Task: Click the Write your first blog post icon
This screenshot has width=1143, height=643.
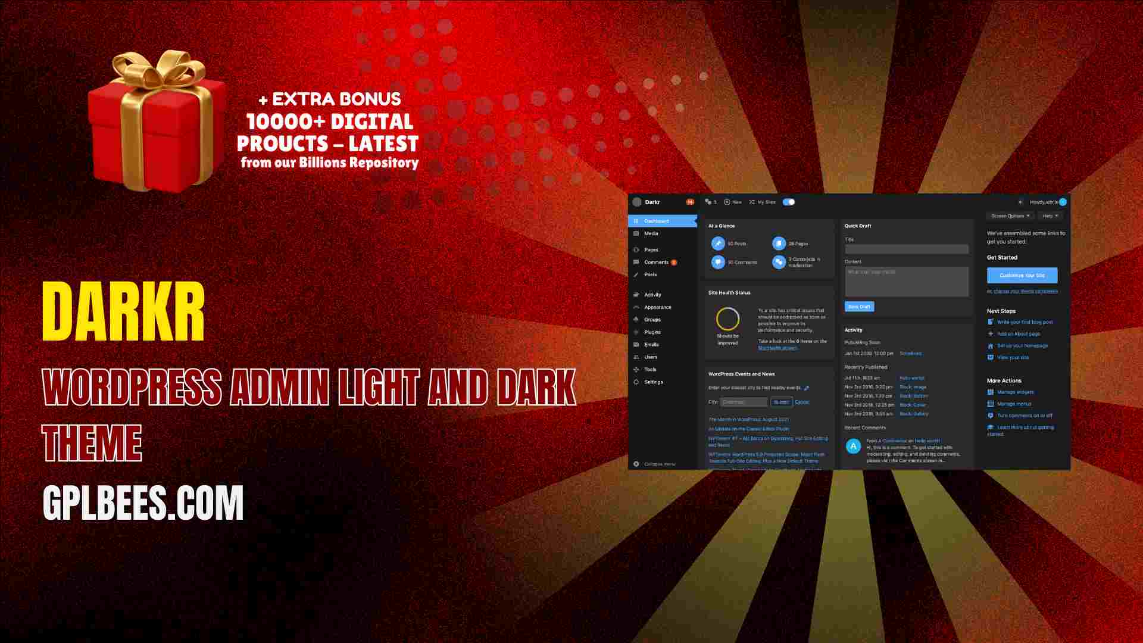Action: (991, 322)
